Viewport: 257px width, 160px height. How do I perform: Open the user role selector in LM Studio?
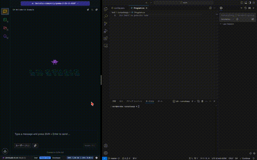22,146
